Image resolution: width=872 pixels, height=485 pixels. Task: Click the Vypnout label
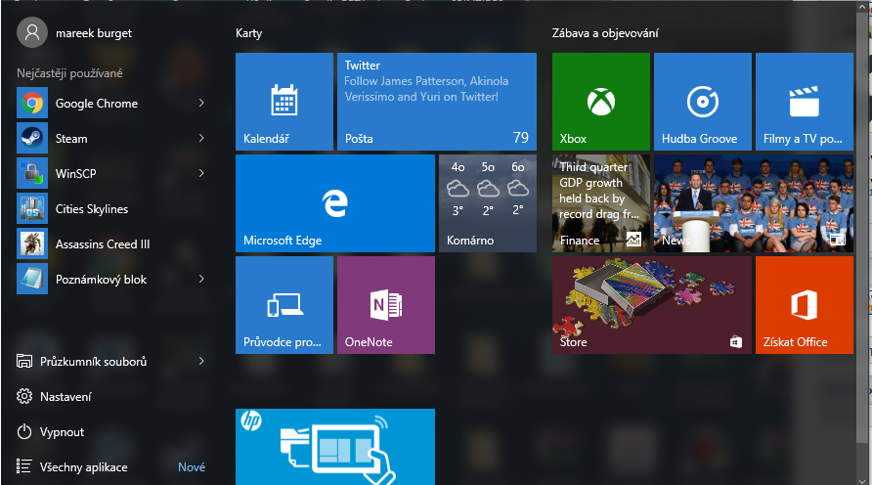62,432
